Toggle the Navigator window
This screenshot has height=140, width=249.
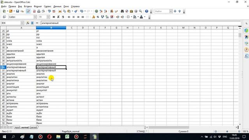(x=127, y=11)
